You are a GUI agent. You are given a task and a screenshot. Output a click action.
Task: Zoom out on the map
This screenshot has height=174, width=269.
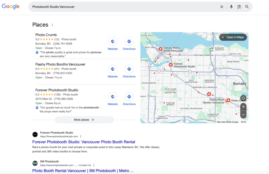(x=243, y=114)
